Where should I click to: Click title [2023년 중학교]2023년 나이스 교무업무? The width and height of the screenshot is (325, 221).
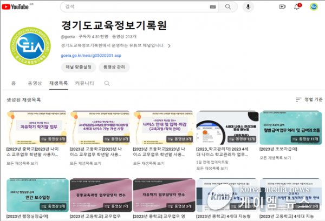32,152
